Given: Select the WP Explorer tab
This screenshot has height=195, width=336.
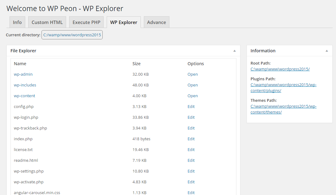Looking at the screenshot, I should [124, 22].
